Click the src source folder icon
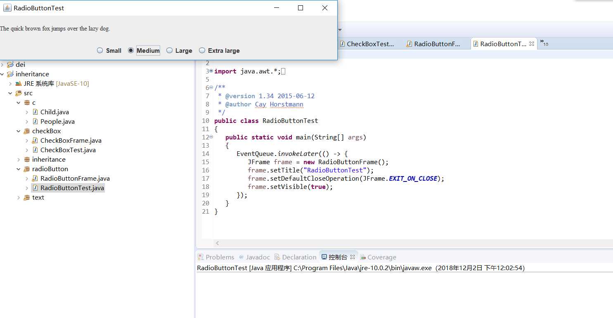Image resolution: width=613 pixels, height=318 pixels. (19, 93)
